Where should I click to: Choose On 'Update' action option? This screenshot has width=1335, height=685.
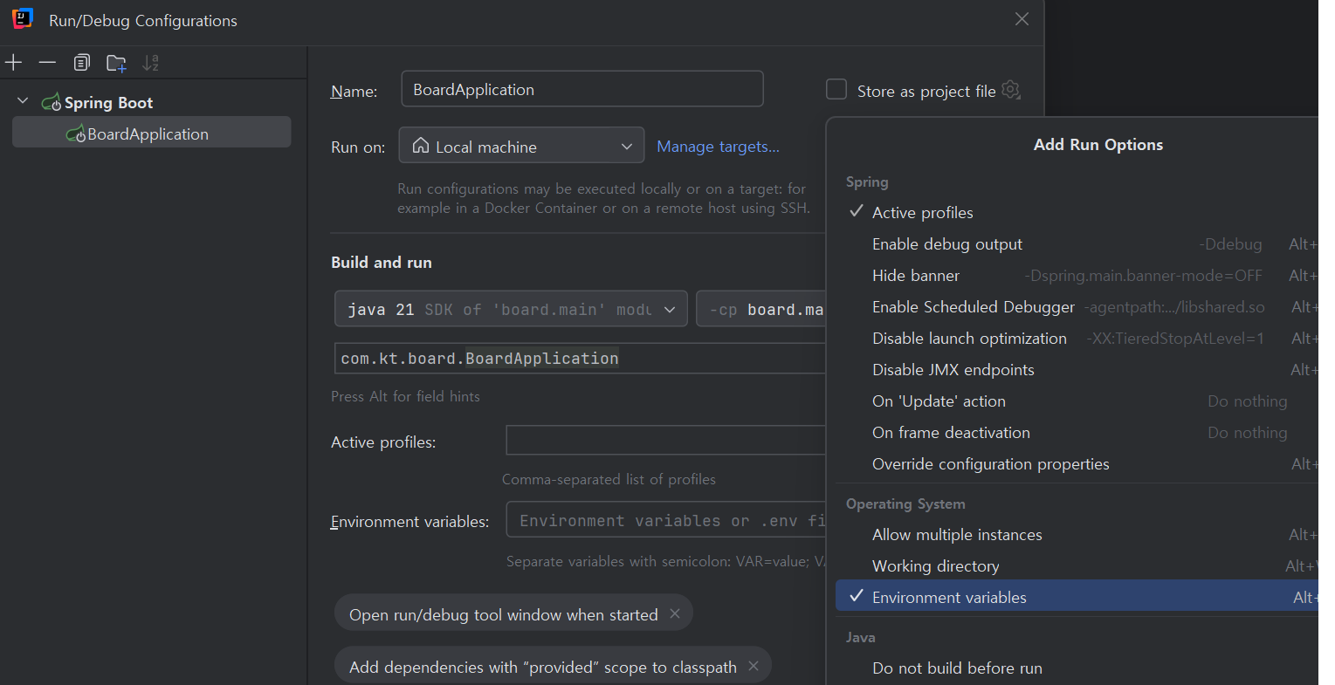coord(1077,401)
